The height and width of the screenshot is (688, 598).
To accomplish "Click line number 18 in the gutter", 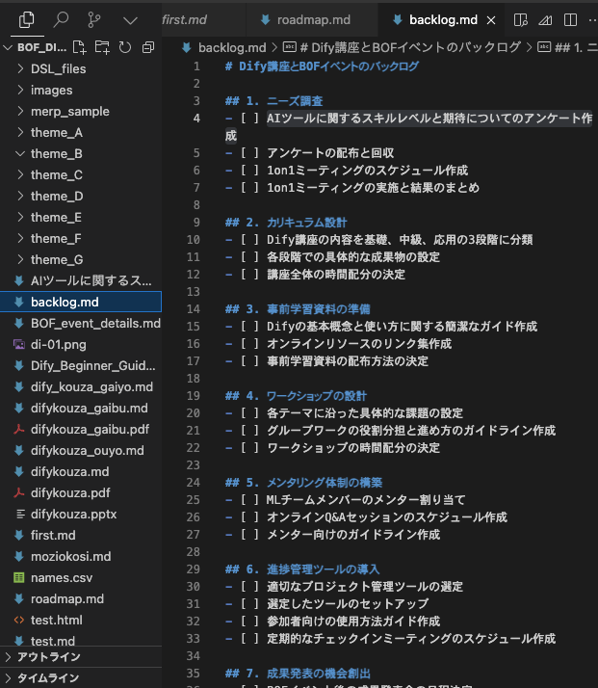I will tap(194, 379).
